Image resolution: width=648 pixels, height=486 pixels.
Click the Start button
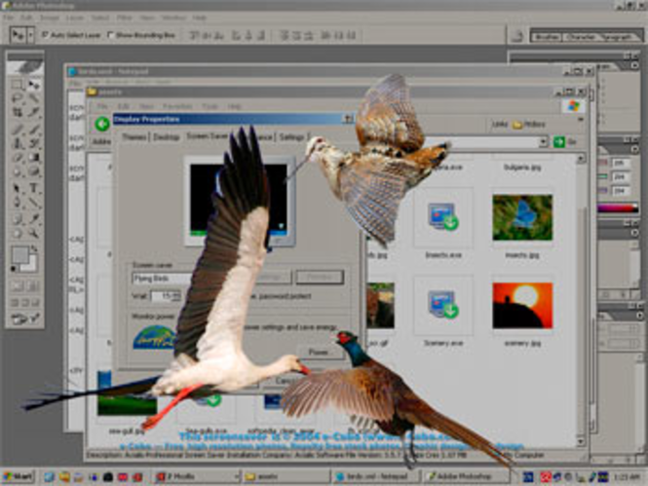pos(18,476)
